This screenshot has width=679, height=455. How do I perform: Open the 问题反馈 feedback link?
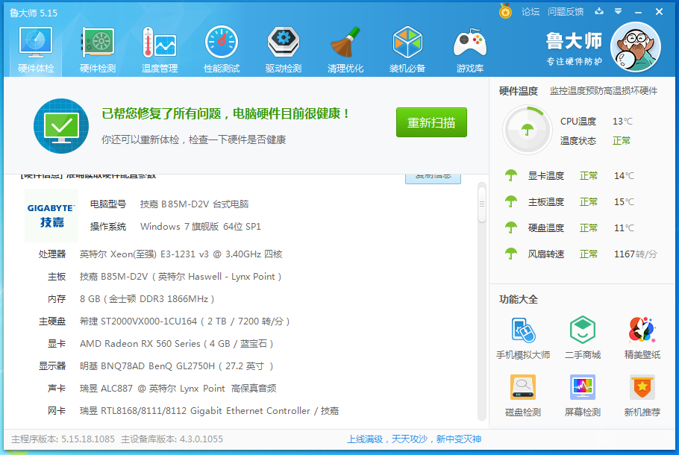pyautogui.click(x=566, y=12)
